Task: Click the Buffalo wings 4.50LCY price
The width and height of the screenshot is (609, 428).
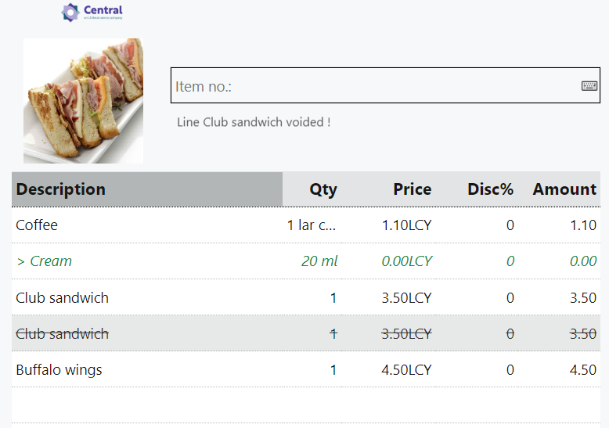Action: click(x=406, y=370)
